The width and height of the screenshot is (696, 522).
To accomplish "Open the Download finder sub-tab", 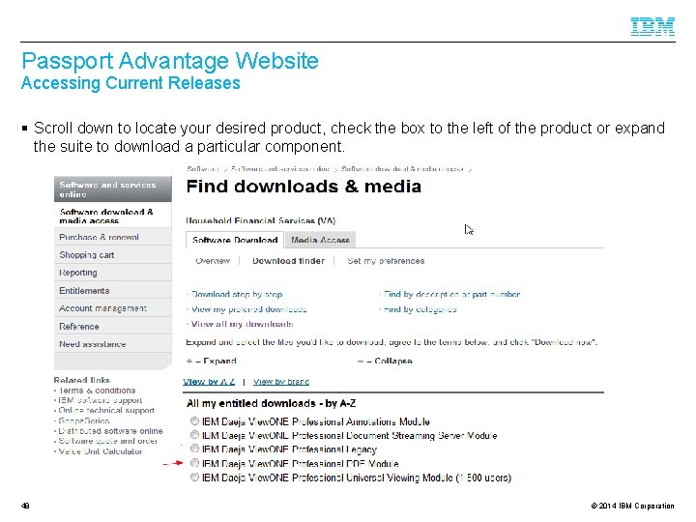I will tap(288, 261).
